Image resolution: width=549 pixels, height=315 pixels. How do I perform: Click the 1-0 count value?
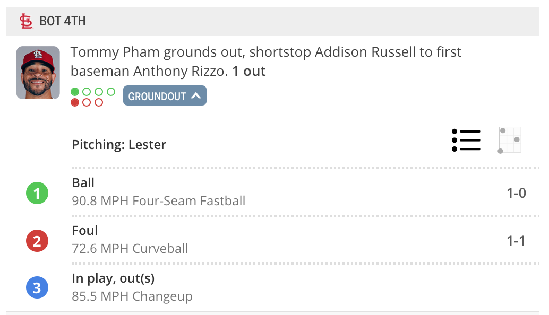click(x=516, y=193)
